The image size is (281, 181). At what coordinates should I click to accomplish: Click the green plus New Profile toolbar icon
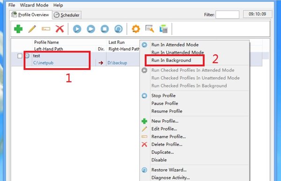[x=18, y=29]
